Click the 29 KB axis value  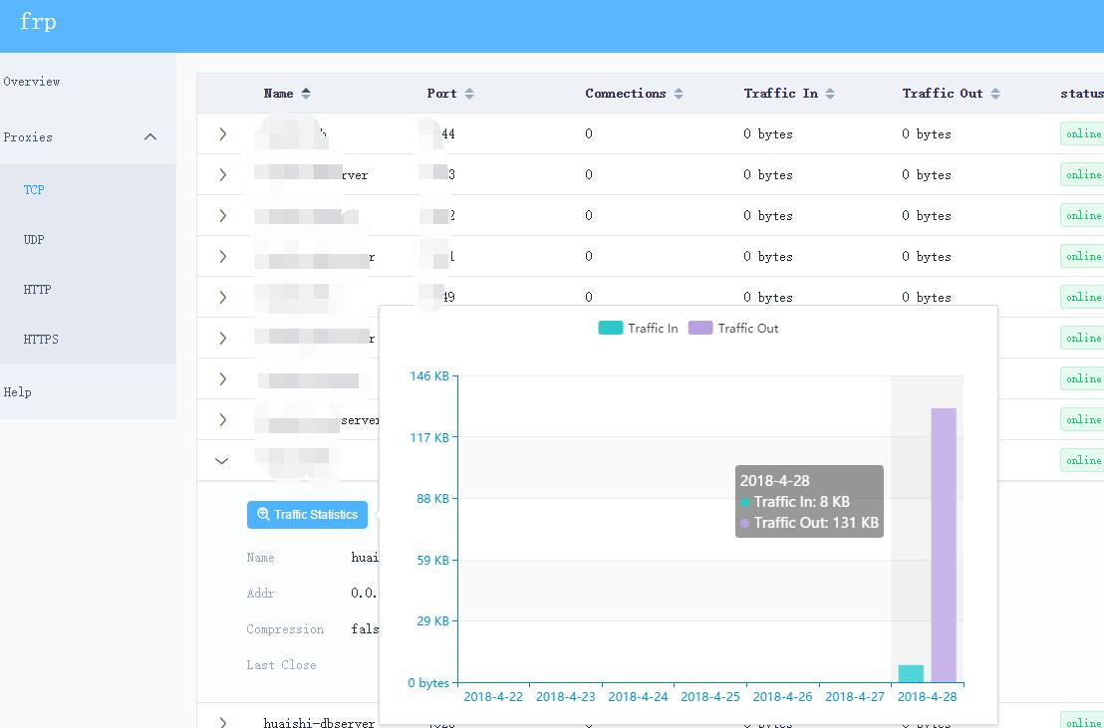pyautogui.click(x=432, y=621)
